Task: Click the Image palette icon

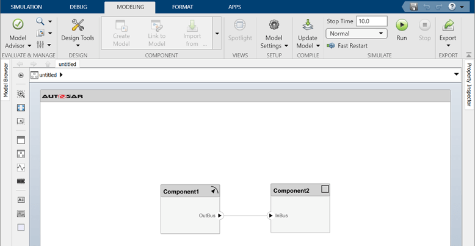Action: click(x=21, y=214)
